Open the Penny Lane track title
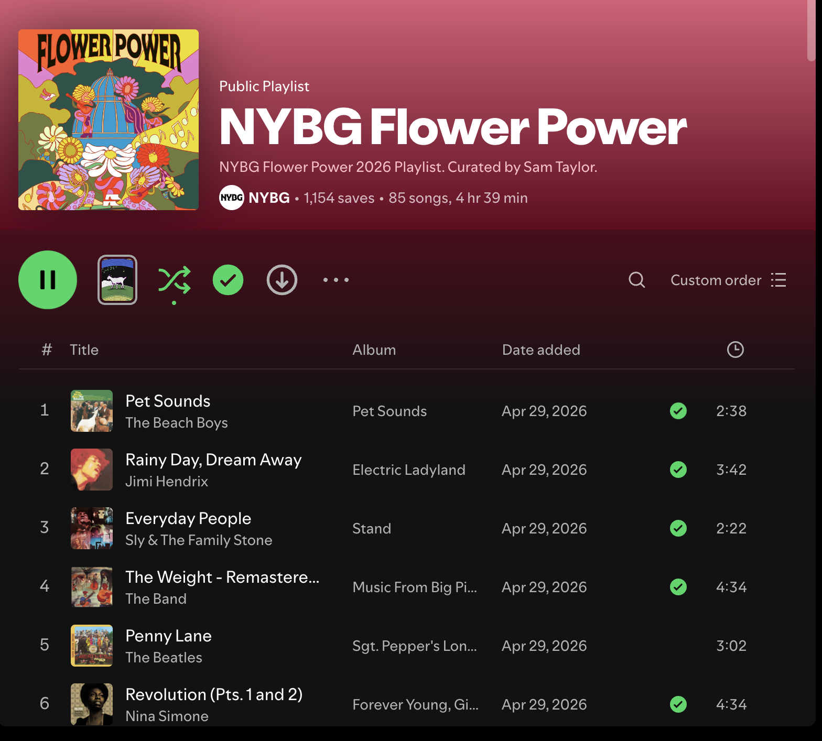822x741 pixels. click(168, 636)
